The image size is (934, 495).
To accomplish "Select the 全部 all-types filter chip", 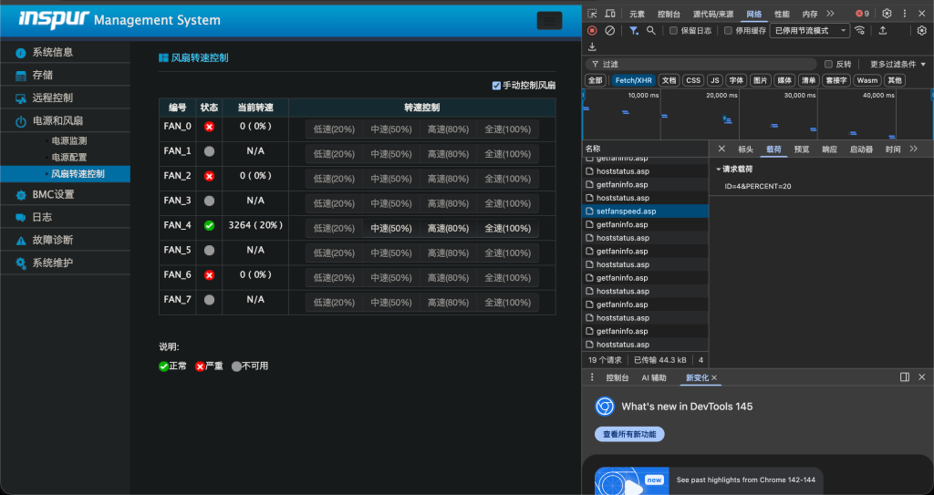I will (x=595, y=80).
